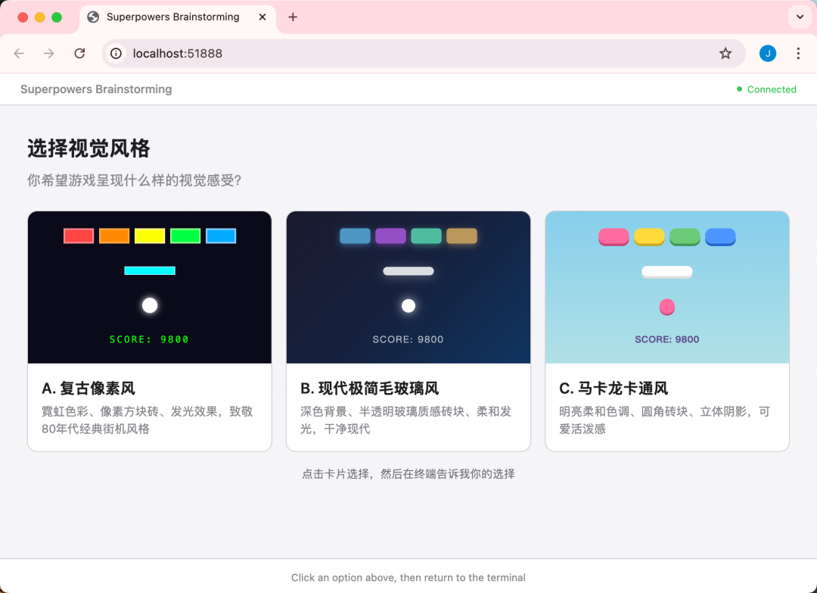Open the Chrome three-dot menu
Screen dimensions: 817x593
798,53
